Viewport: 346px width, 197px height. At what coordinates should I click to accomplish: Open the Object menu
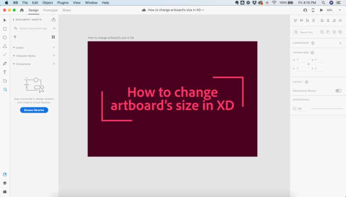tap(48, 3)
